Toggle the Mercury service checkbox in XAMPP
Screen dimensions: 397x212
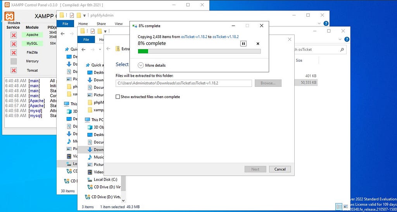pos(14,61)
